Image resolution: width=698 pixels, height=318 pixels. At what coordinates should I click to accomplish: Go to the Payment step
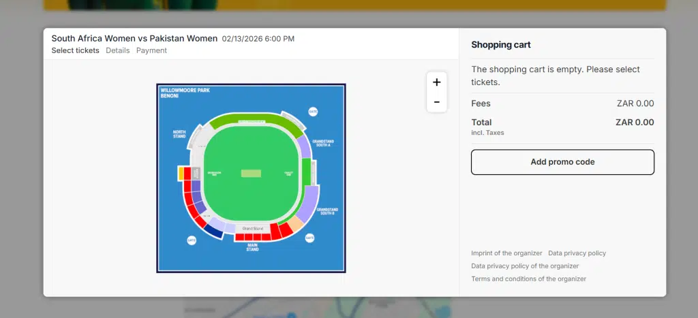151,50
